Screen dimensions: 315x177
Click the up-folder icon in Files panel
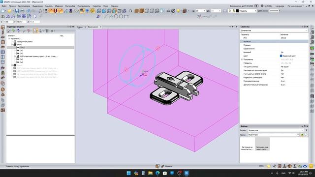pos(302,135)
